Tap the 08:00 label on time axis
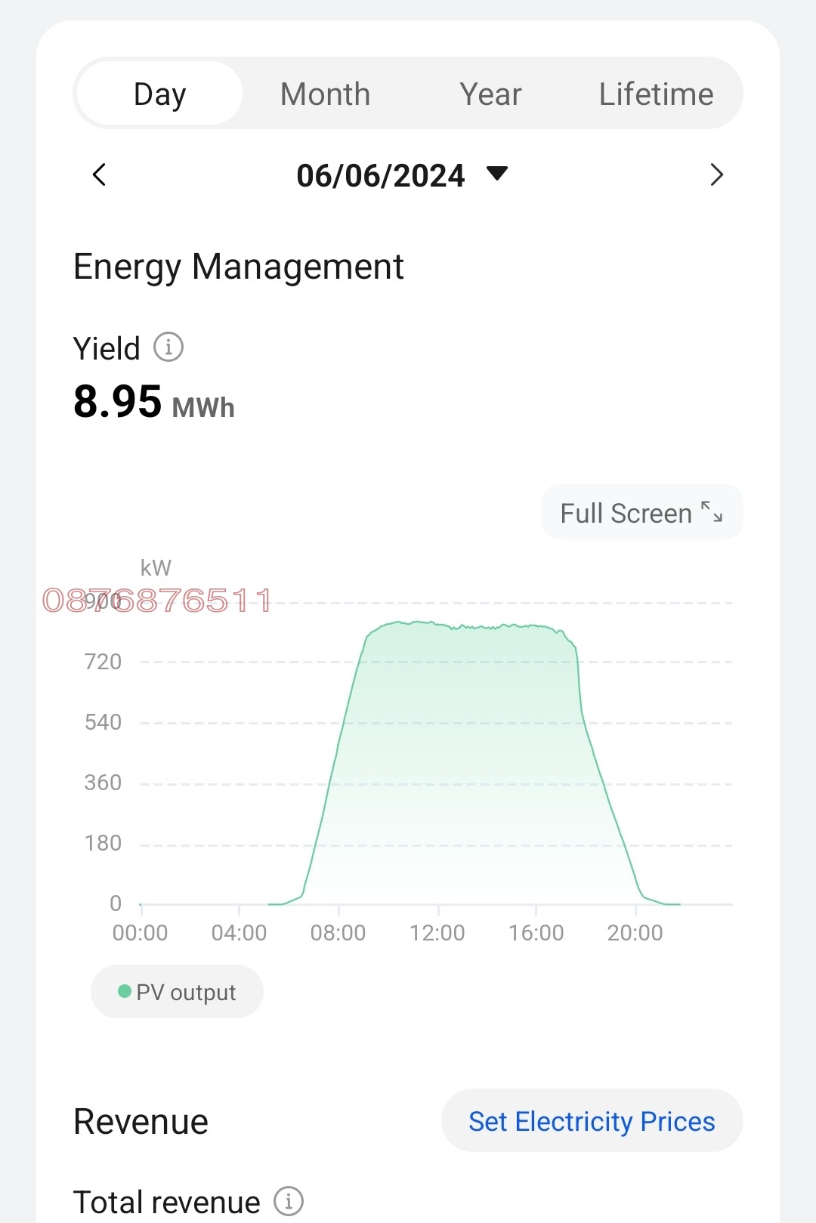This screenshot has height=1223, width=816. pyautogui.click(x=338, y=933)
